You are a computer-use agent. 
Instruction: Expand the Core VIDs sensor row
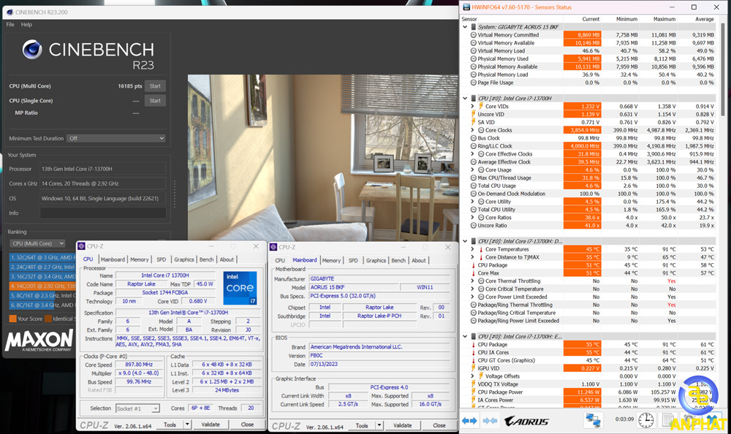472,106
